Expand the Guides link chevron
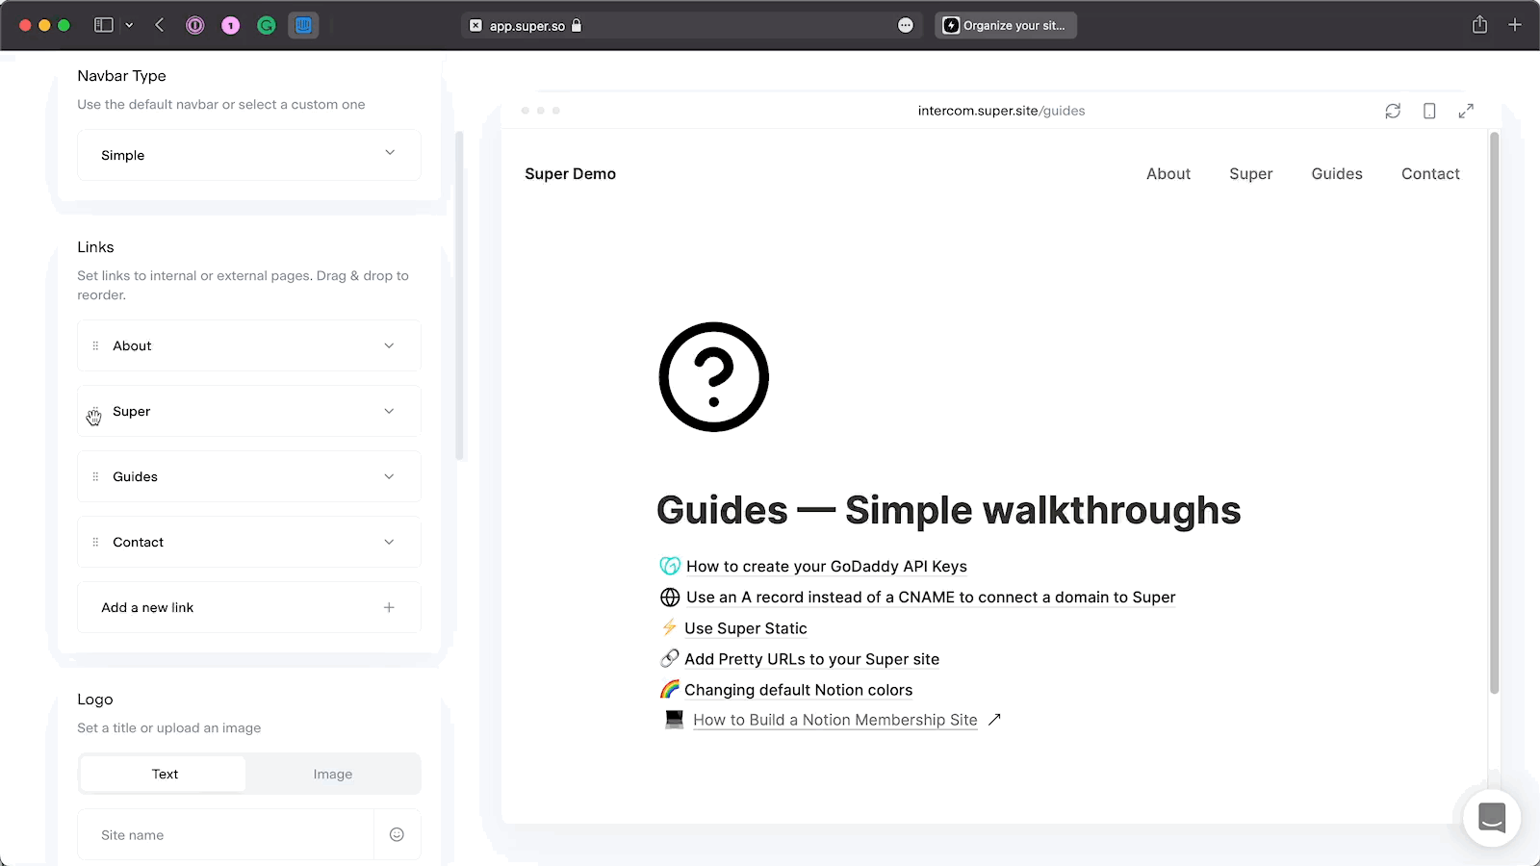Image resolution: width=1540 pixels, height=866 pixels. [389, 476]
